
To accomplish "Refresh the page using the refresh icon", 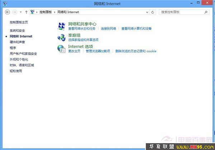I will pos(153,12).
